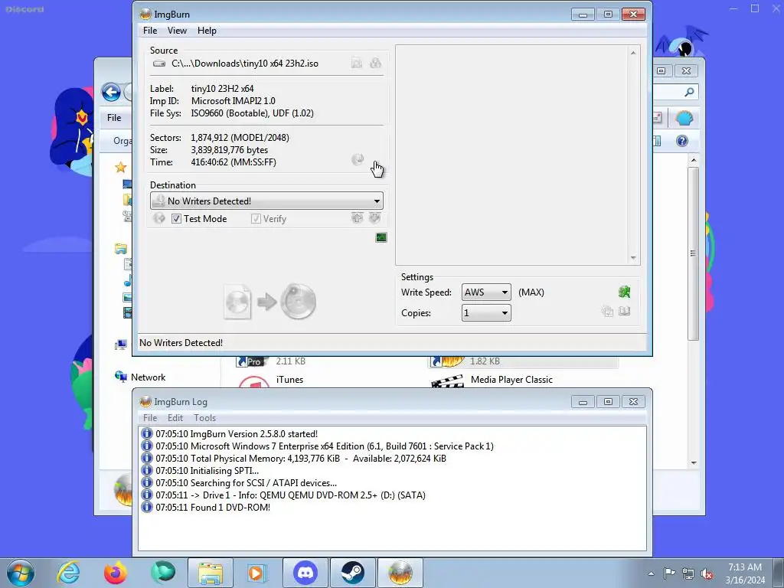784x588 pixels.
Task: Click the Explorer blue Back arrow button
Action: coord(111,92)
